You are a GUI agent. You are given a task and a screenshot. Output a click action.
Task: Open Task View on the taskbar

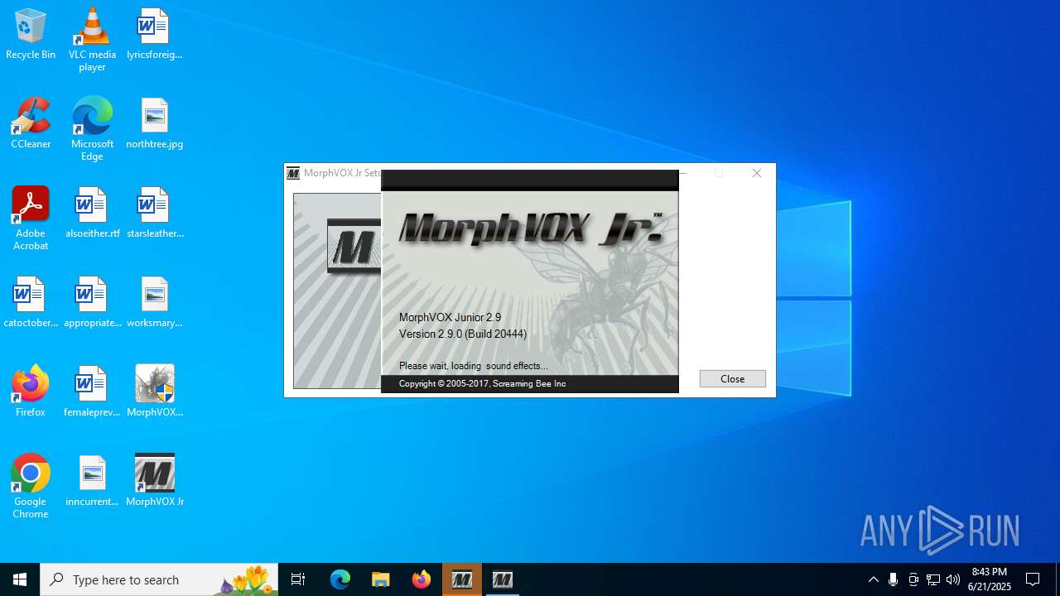[x=298, y=579]
